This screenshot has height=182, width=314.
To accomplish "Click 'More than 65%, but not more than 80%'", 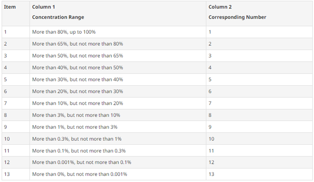I will [77, 44].
